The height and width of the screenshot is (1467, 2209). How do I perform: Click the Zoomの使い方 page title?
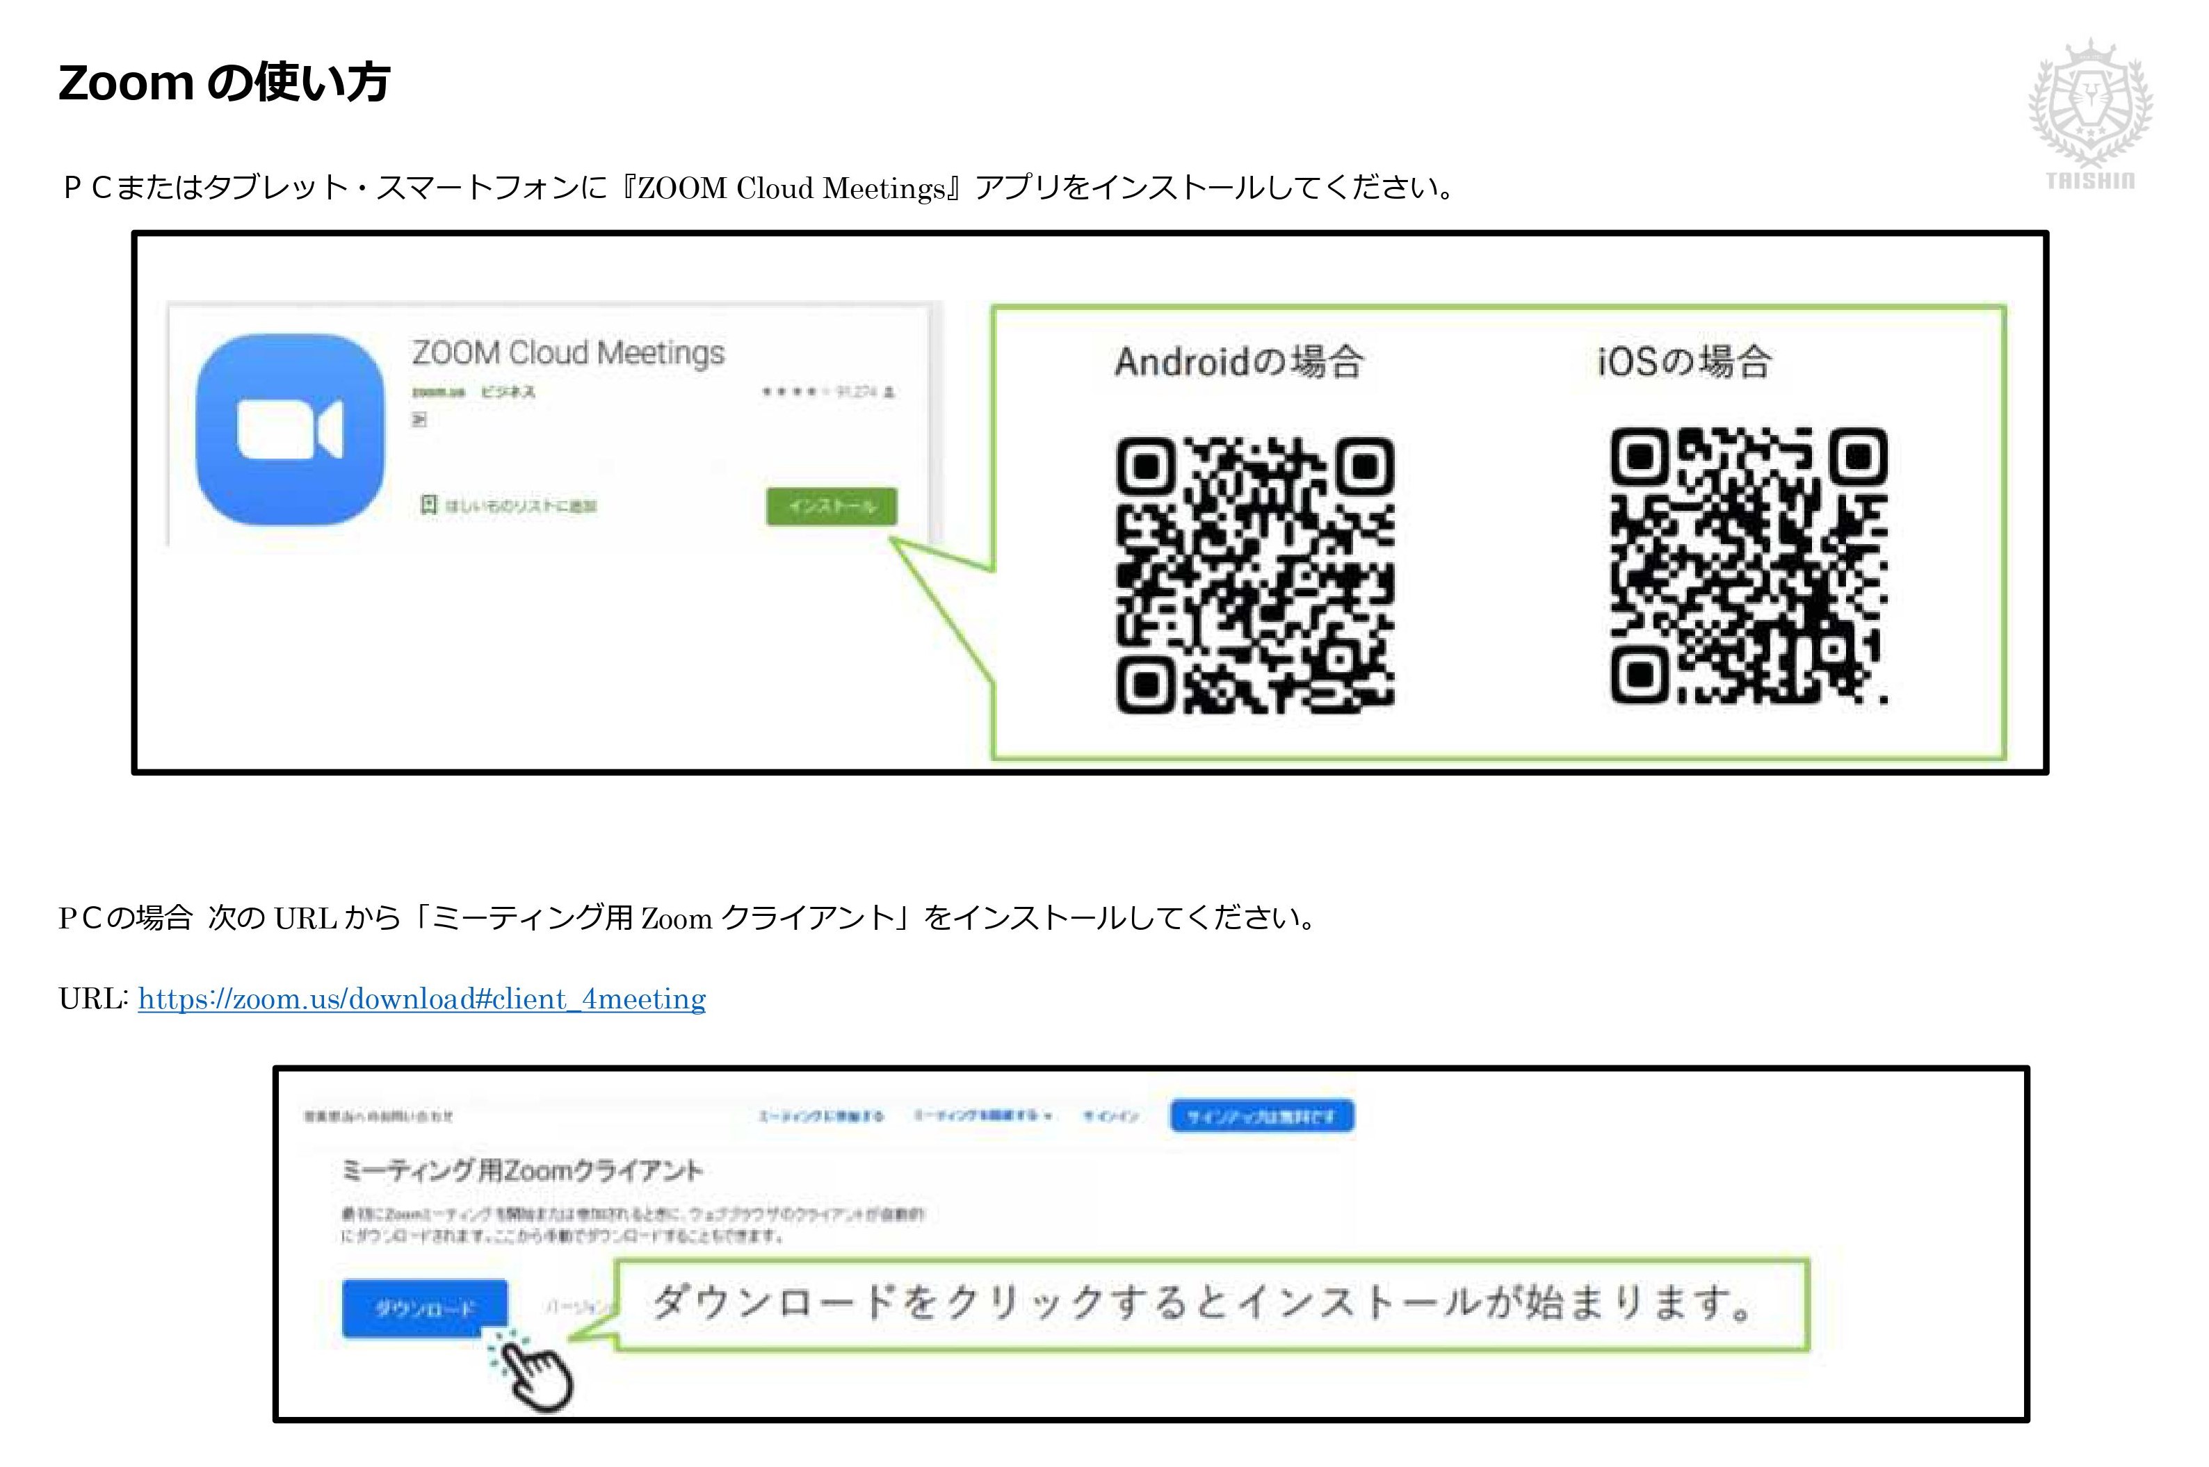point(224,82)
